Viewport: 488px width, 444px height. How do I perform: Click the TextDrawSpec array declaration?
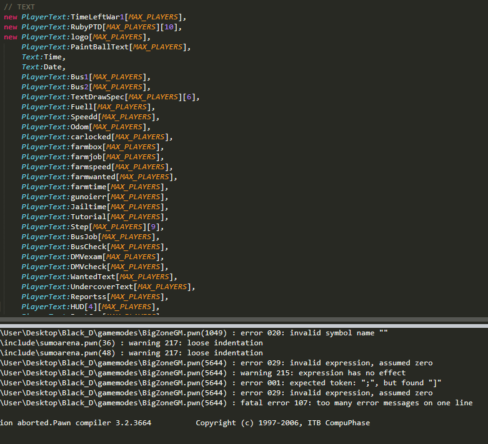click(x=111, y=97)
